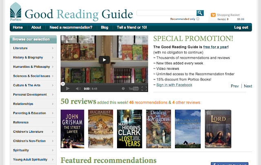Viewport: 261px width, 165px height.
Task: Click the YouTube logo in video player
Action: click(134, 89)
